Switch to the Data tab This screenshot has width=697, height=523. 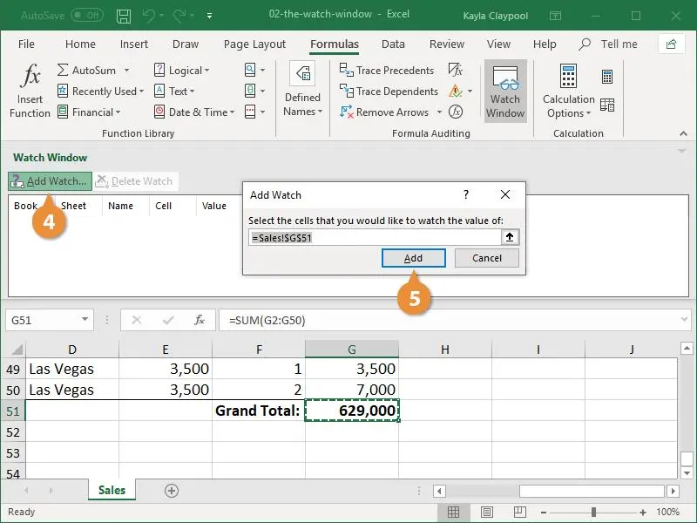(393, 44)
